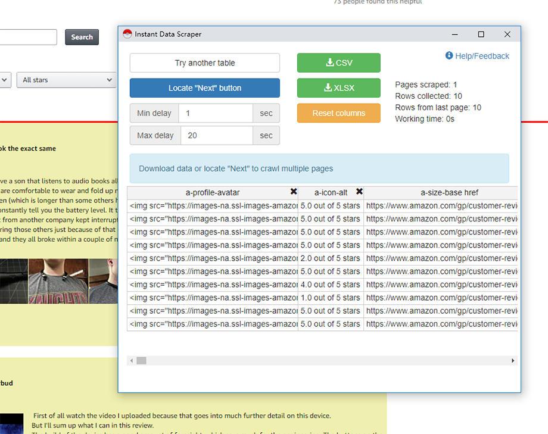This screenshot has width=548, height=434.
Task: Close the Instant Data Scraper window
Action: (507, 35)
